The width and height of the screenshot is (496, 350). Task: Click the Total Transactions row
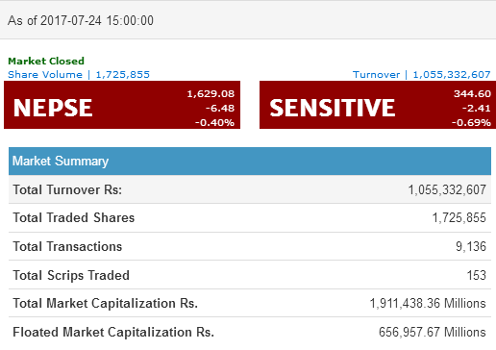coord(250,246)
